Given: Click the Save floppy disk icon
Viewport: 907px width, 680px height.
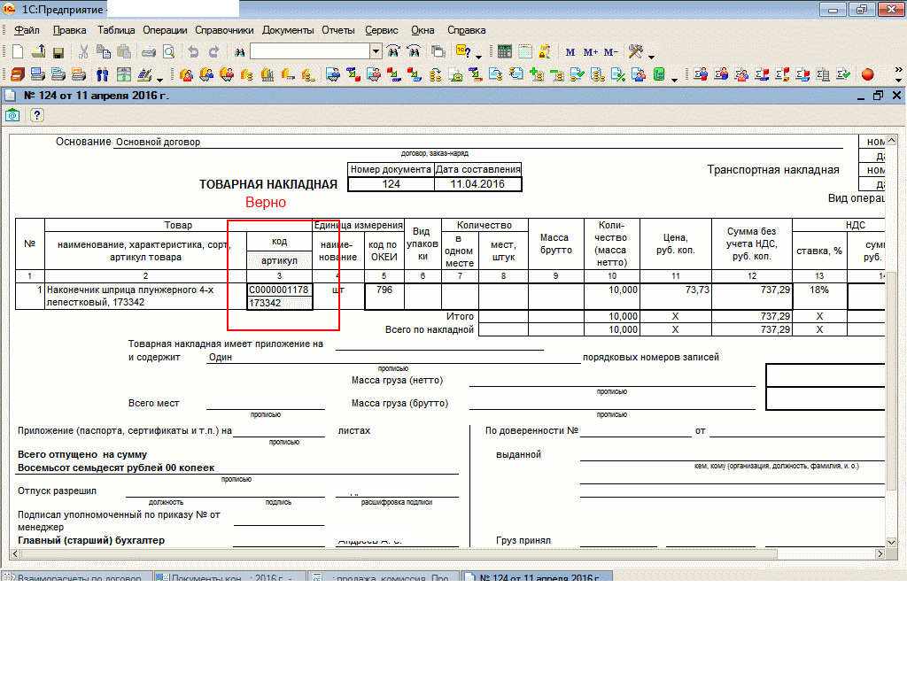Looking at the screenshot, I should (58, 52).
